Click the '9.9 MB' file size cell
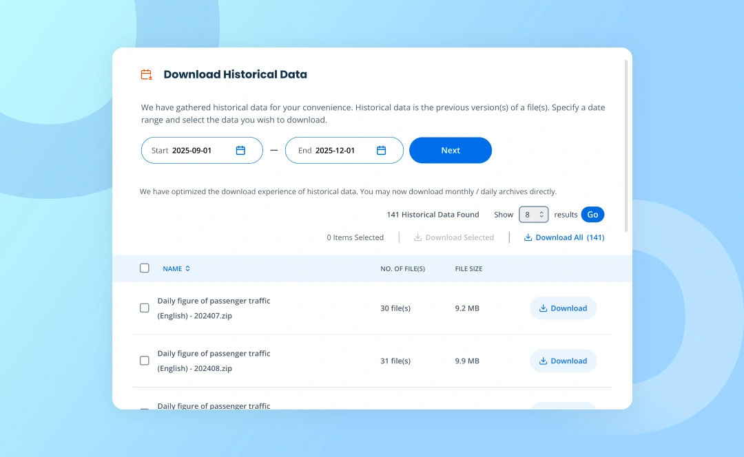The width and height of the screenshot is (744, 457). pos(467,361)
